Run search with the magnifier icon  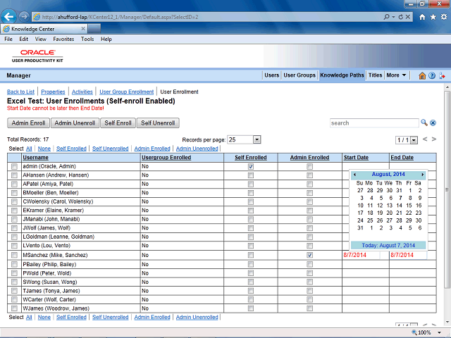(424, 123)
